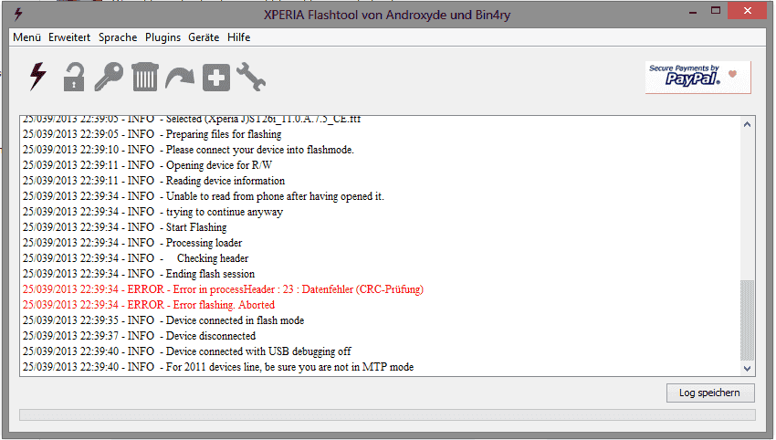Click the wrench tools icon
776x440 pixels.
[251, 77]
